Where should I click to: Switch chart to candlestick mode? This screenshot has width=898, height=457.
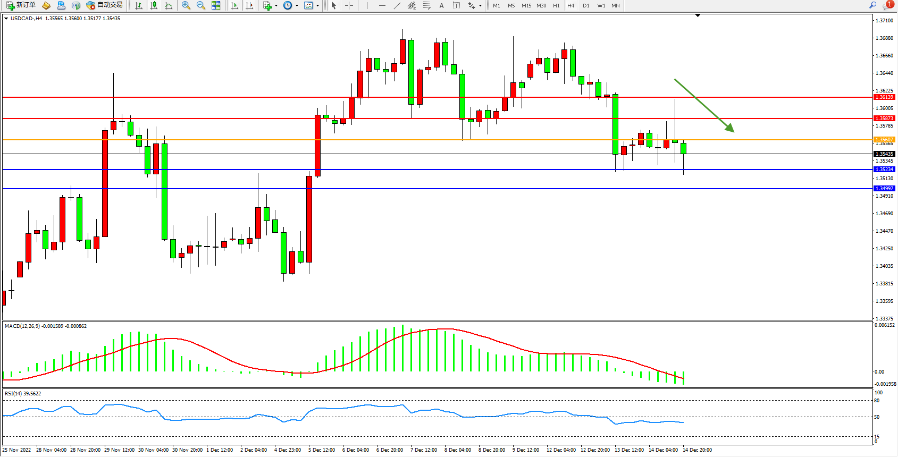(154, 5)
